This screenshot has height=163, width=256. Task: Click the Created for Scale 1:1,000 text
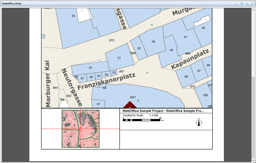coord(140,115)
